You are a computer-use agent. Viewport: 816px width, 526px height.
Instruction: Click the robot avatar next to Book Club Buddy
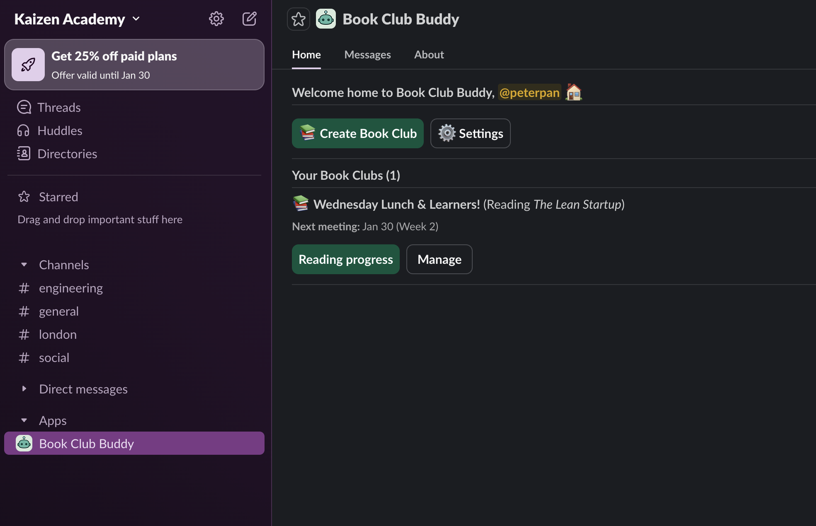click(x=326, y=19)
